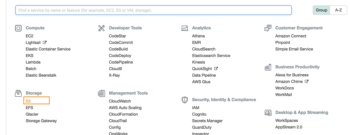Focus the service search field
The image size is (350, 135).
153,10
